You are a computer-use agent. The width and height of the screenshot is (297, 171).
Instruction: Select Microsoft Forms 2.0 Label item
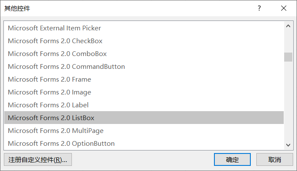[x=48, y=105]
